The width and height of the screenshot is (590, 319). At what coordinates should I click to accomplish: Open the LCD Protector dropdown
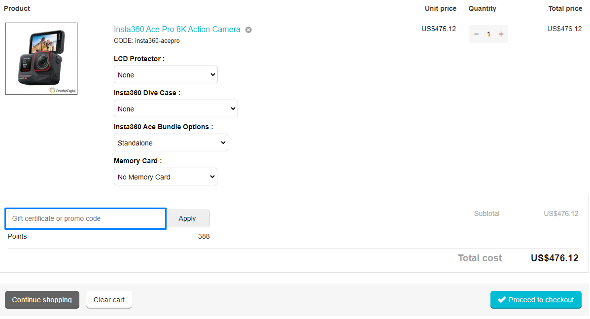tap(166, 75)
